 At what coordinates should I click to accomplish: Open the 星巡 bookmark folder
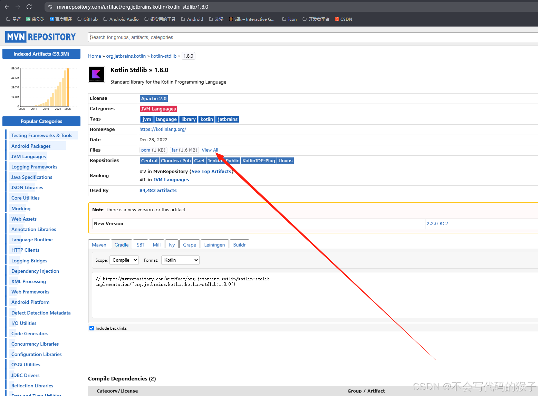click(x=13, y=19)
